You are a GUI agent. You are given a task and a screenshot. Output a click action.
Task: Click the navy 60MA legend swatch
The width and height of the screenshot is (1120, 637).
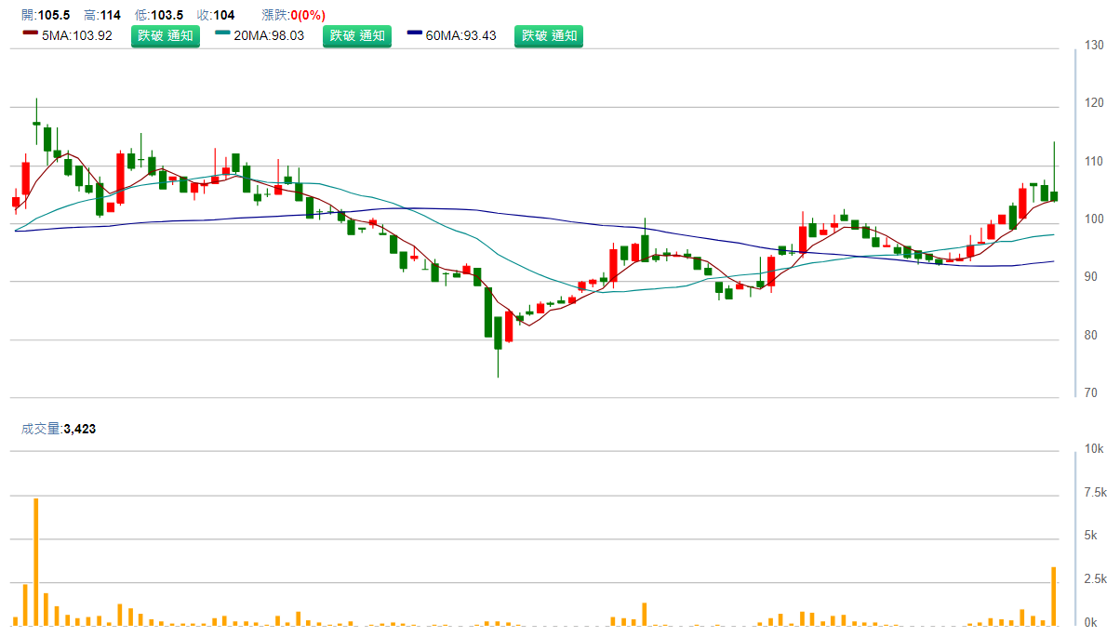(414, 35)
